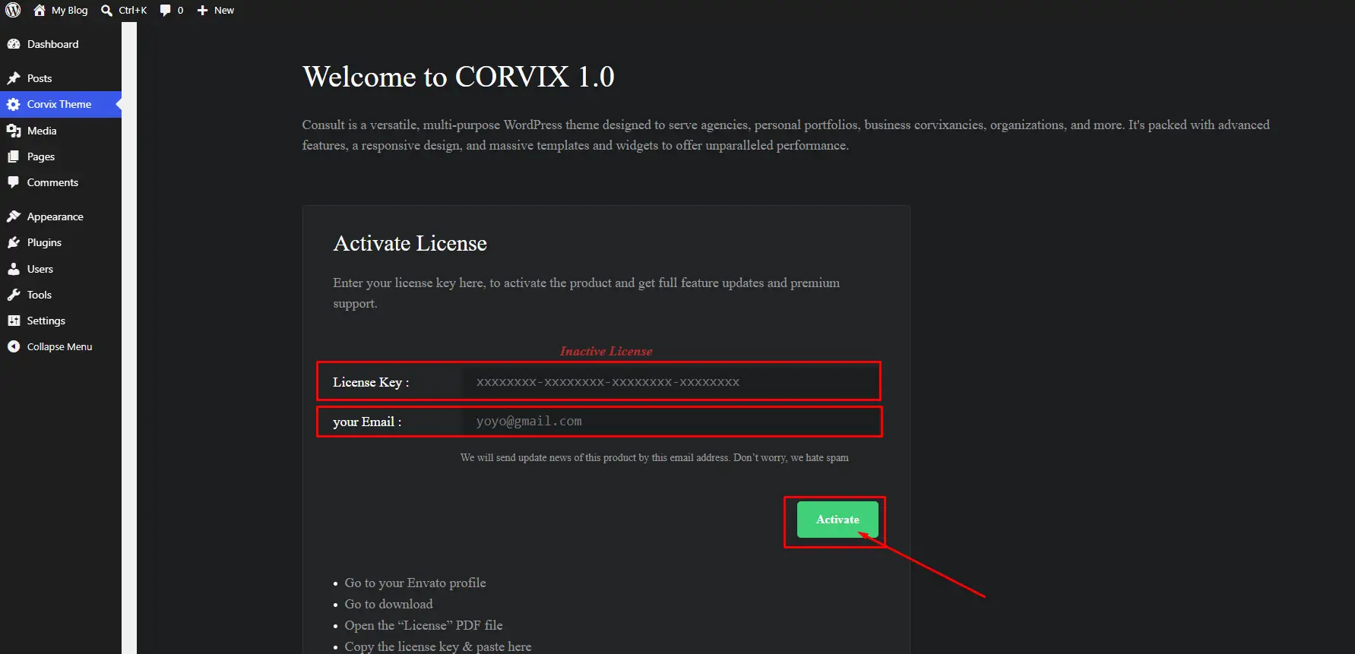This screenshot has width=1355, height=654.
Task: Open the Users menu
Action: pos(61,269)
